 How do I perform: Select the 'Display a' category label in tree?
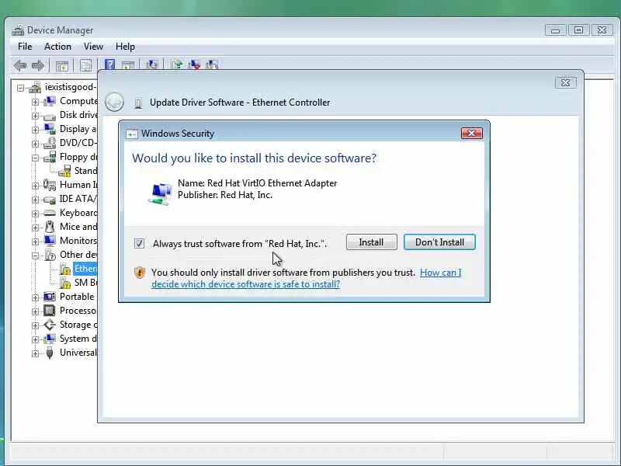click(x=78, y=129)
